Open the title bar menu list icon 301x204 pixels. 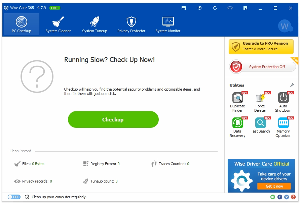coord(246,8)
